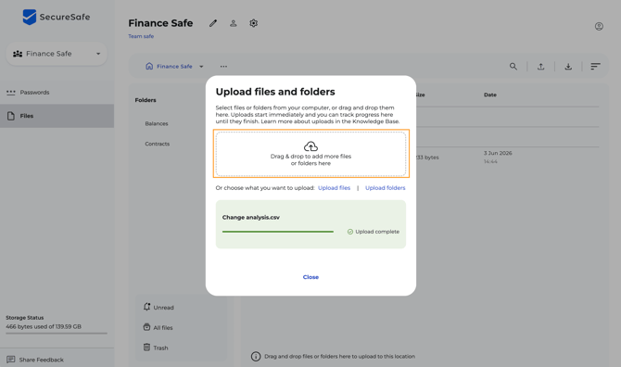Viewport: 621px width, 367px height.
Task: Open the safe settings gear icon
Action: click(x=253, y=23)
